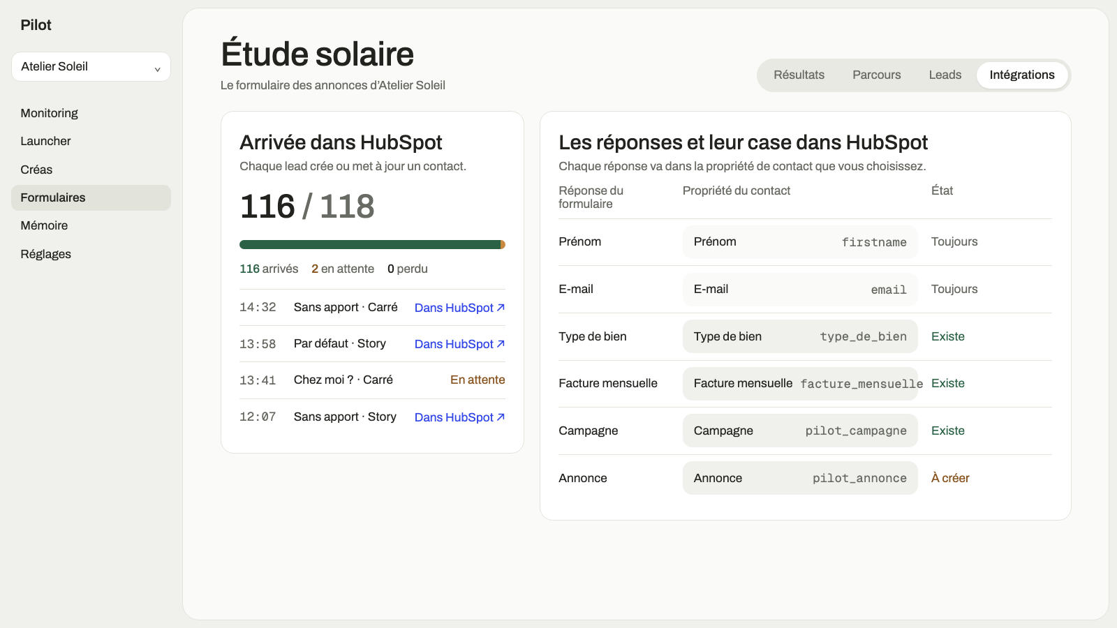
Task: Click Toujours status in E-mail row
Action: tap(954, 289)
